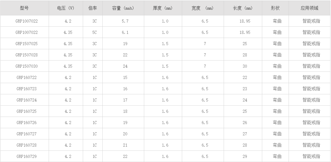Viewport: 331px width, 162px height.
Task: Select the 倍率 column header
Action: click(93, 8)
